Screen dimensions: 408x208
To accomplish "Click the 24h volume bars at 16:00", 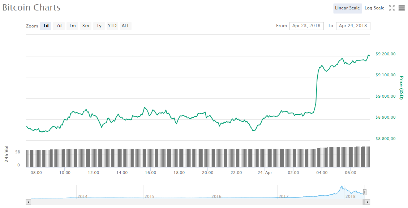I will point(151,158).
